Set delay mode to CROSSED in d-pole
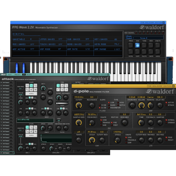The width and height of the screenshot is (176, 176). pos(166,123)
